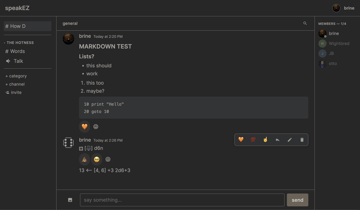Click the invite link in sidebar
The image size is (360, 210).
16,93
